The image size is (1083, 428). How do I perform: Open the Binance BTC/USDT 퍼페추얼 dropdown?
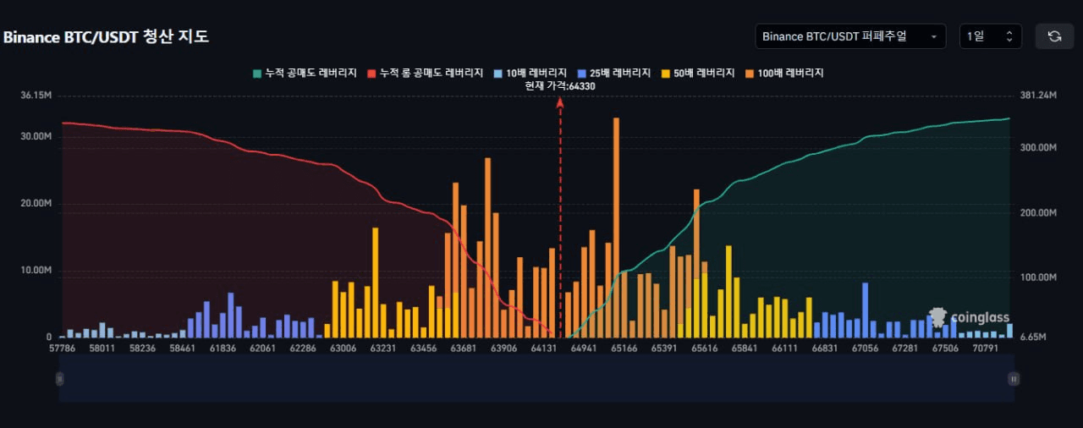(x=850, y=36)
